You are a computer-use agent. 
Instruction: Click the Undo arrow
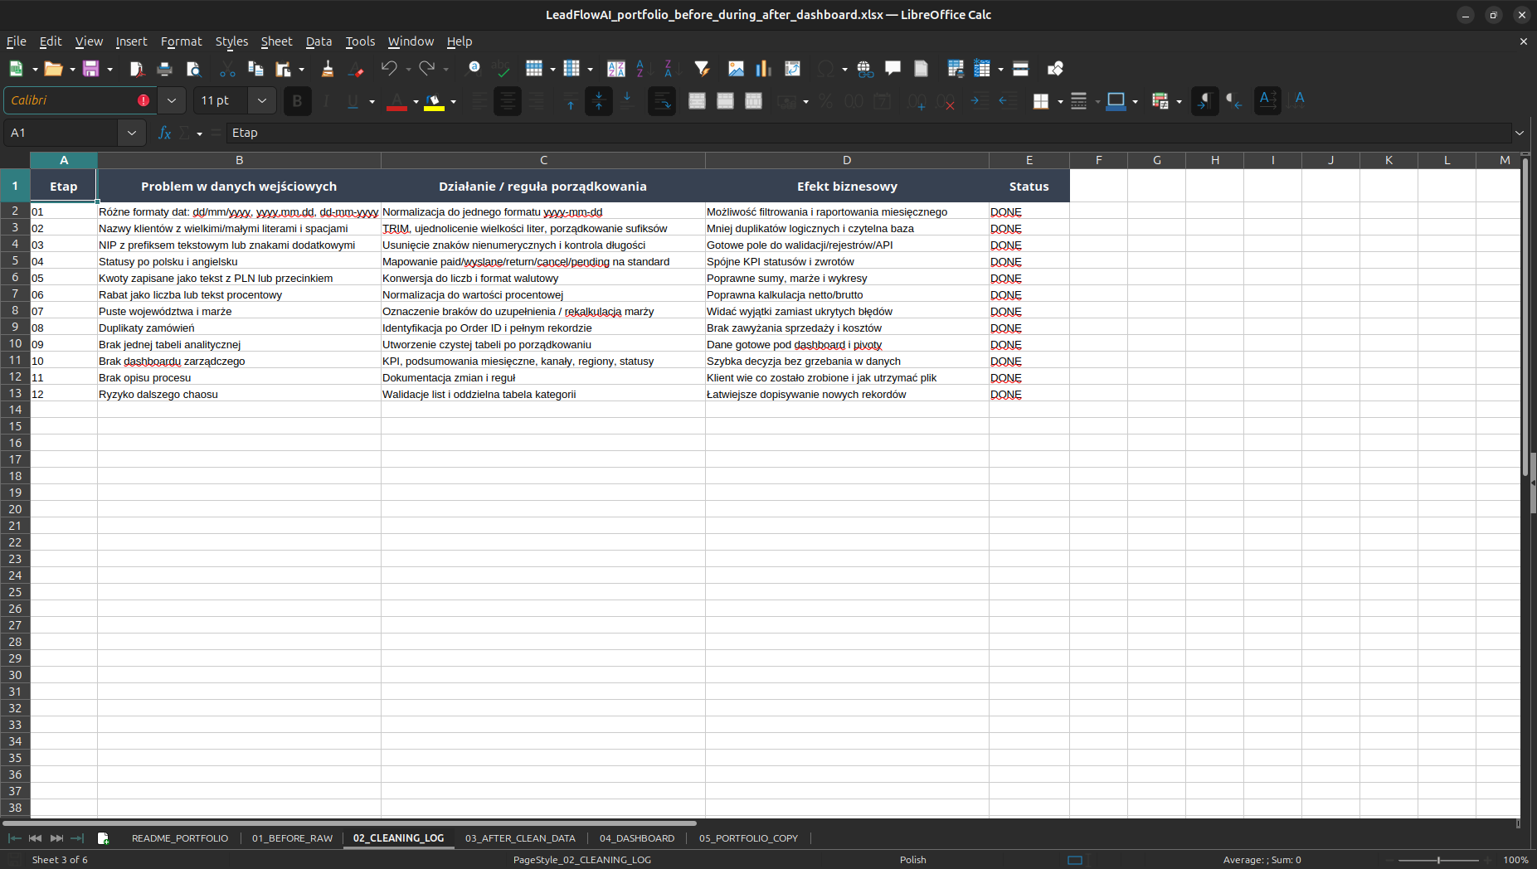[389, 69]
